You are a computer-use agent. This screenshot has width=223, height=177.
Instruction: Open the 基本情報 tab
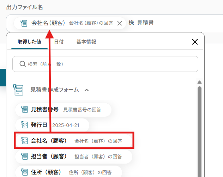coord(86,42)
